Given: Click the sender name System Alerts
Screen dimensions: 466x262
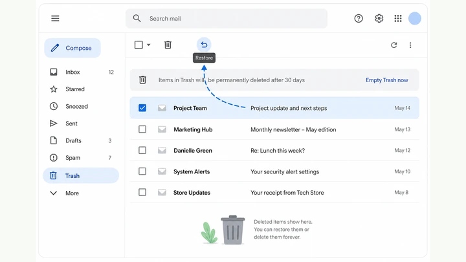Looking at the screenshot, I should pos(192,171).
